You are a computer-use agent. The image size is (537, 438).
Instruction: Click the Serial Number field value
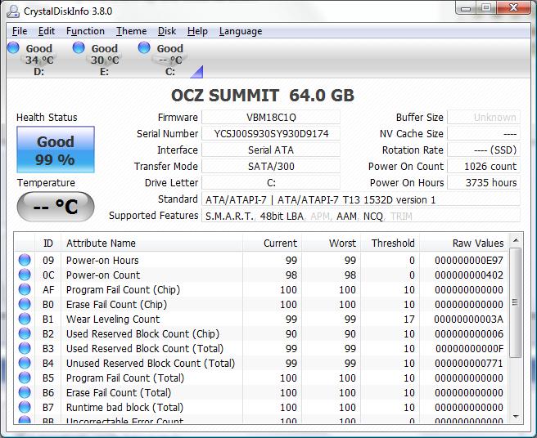[271, 134]
